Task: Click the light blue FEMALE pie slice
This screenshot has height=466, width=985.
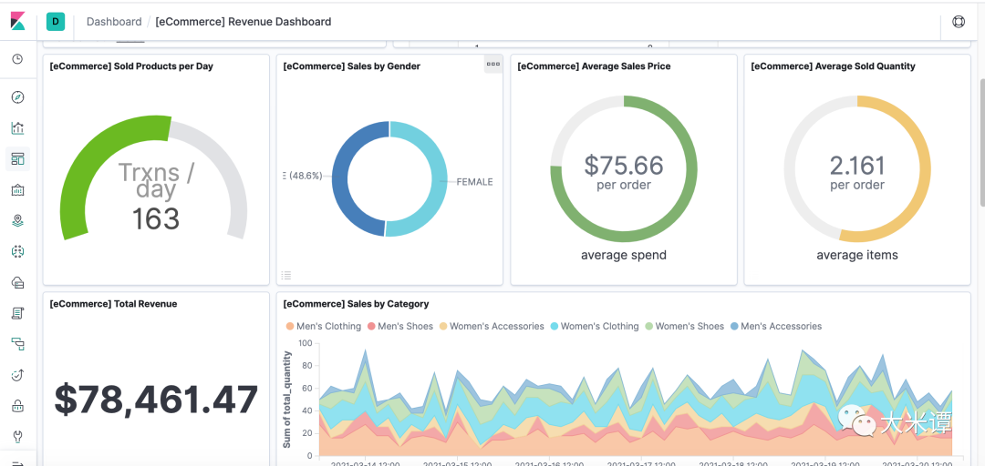Action: [439, 178]
